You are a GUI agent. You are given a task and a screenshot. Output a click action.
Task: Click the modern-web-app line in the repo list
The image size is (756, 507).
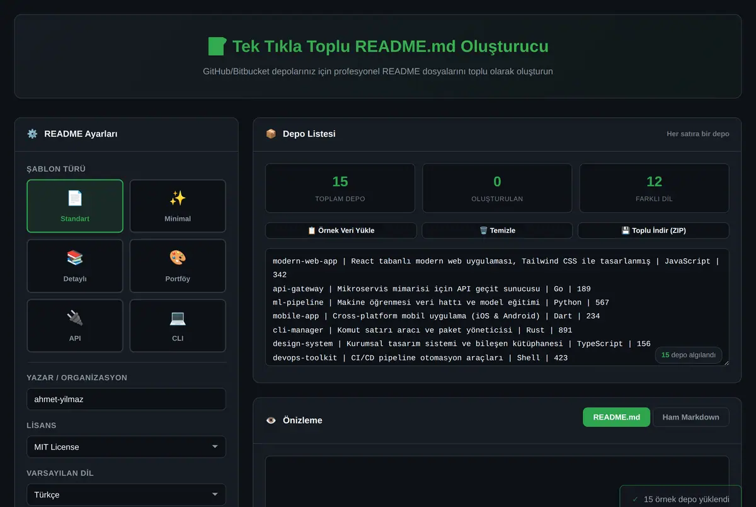496,268
